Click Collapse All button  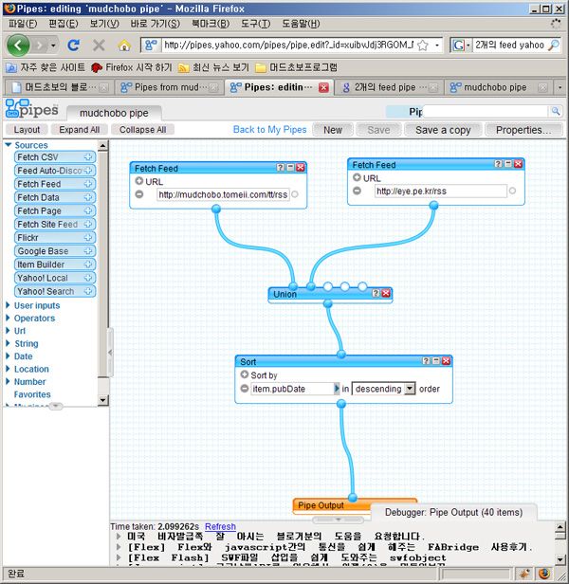coord(142,130)
